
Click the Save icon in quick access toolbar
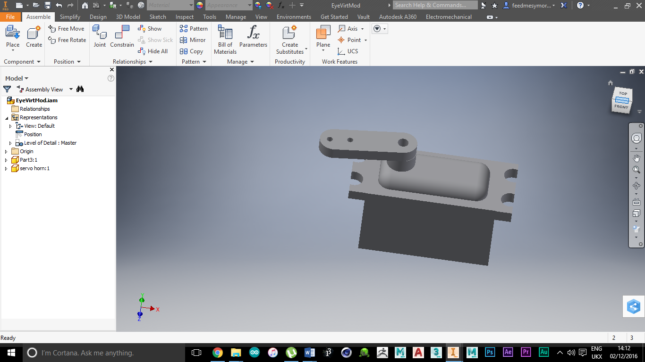[48, 5]
